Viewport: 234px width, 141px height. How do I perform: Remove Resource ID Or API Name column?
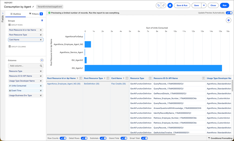tap(41, 76)
